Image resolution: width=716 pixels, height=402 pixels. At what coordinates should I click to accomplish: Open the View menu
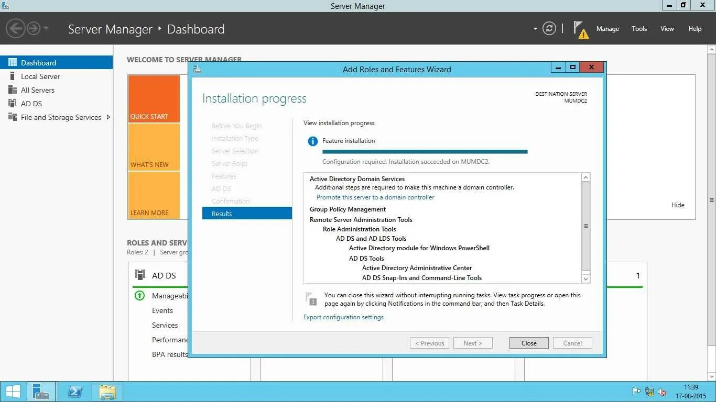667,29
